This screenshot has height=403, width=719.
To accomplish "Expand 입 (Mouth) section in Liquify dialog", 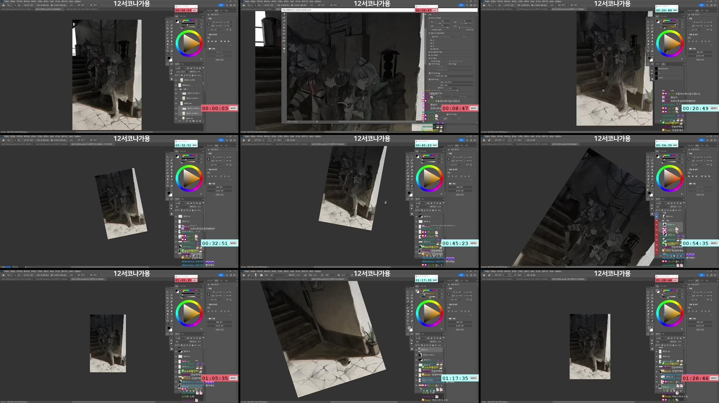I will tap(431, 46).
